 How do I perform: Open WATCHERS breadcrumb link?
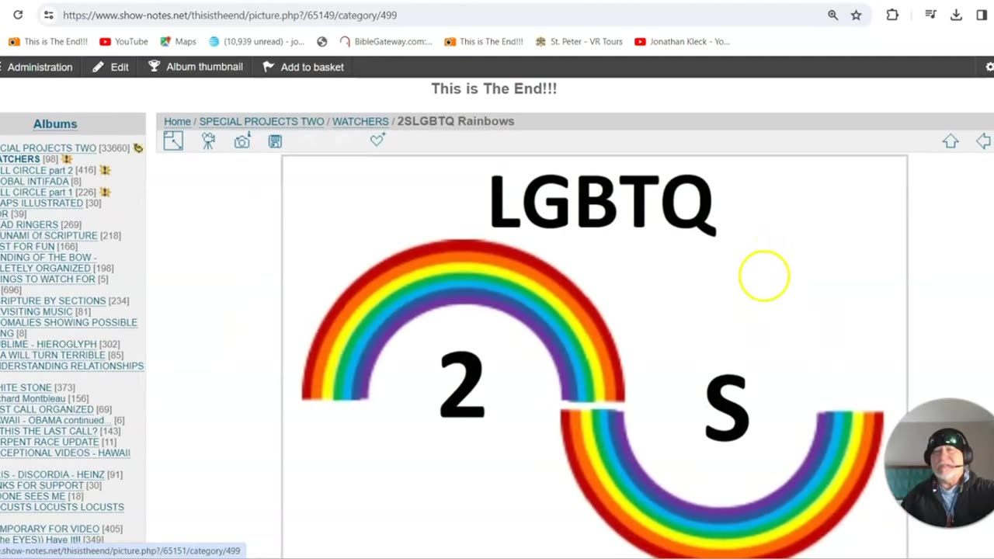pyautogui.click(x=360, y=121)
